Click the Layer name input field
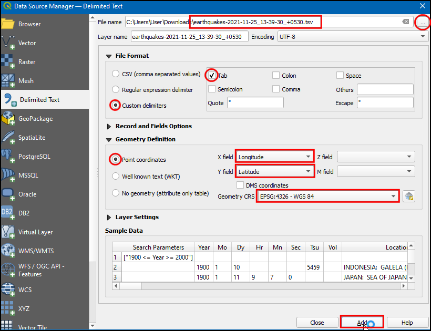The height and width of the screenshot is (331, 431). point(189,37)
